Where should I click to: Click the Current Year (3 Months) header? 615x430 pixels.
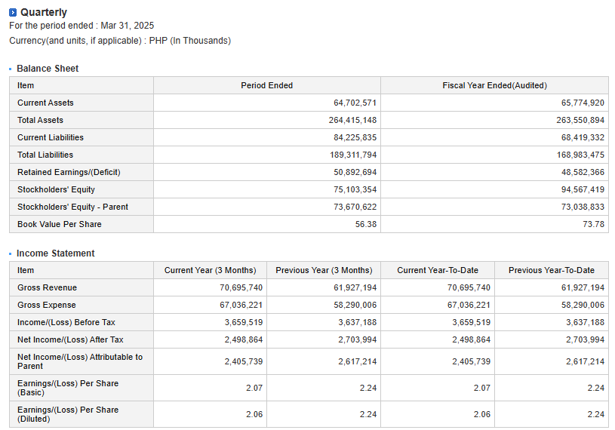click(210, 271)
